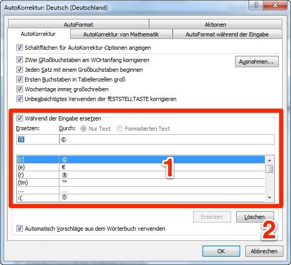Open AutoFormat während der Eingabe tab
Screen dimensions: 291x265
pyautogui.click(x=227, y=34)
